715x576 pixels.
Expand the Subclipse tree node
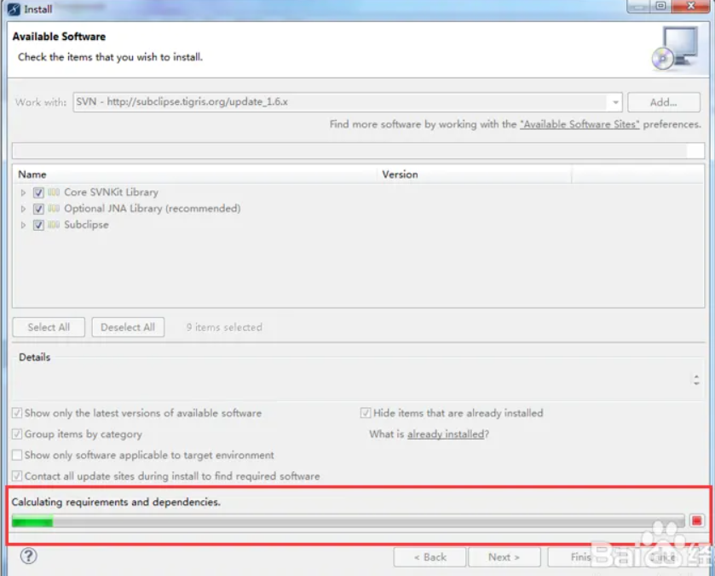[x=23, y=225]
